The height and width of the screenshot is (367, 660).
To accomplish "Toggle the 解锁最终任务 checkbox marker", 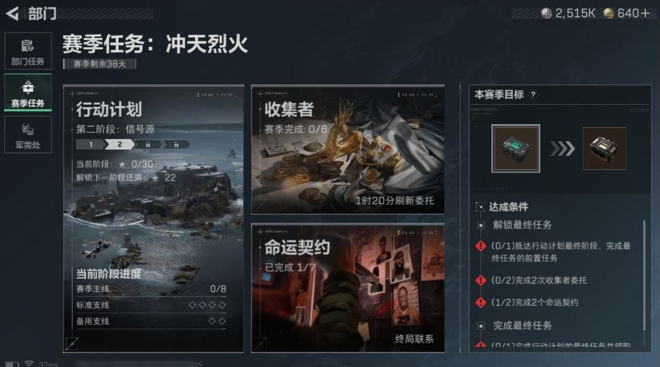I will click(480, 226).
